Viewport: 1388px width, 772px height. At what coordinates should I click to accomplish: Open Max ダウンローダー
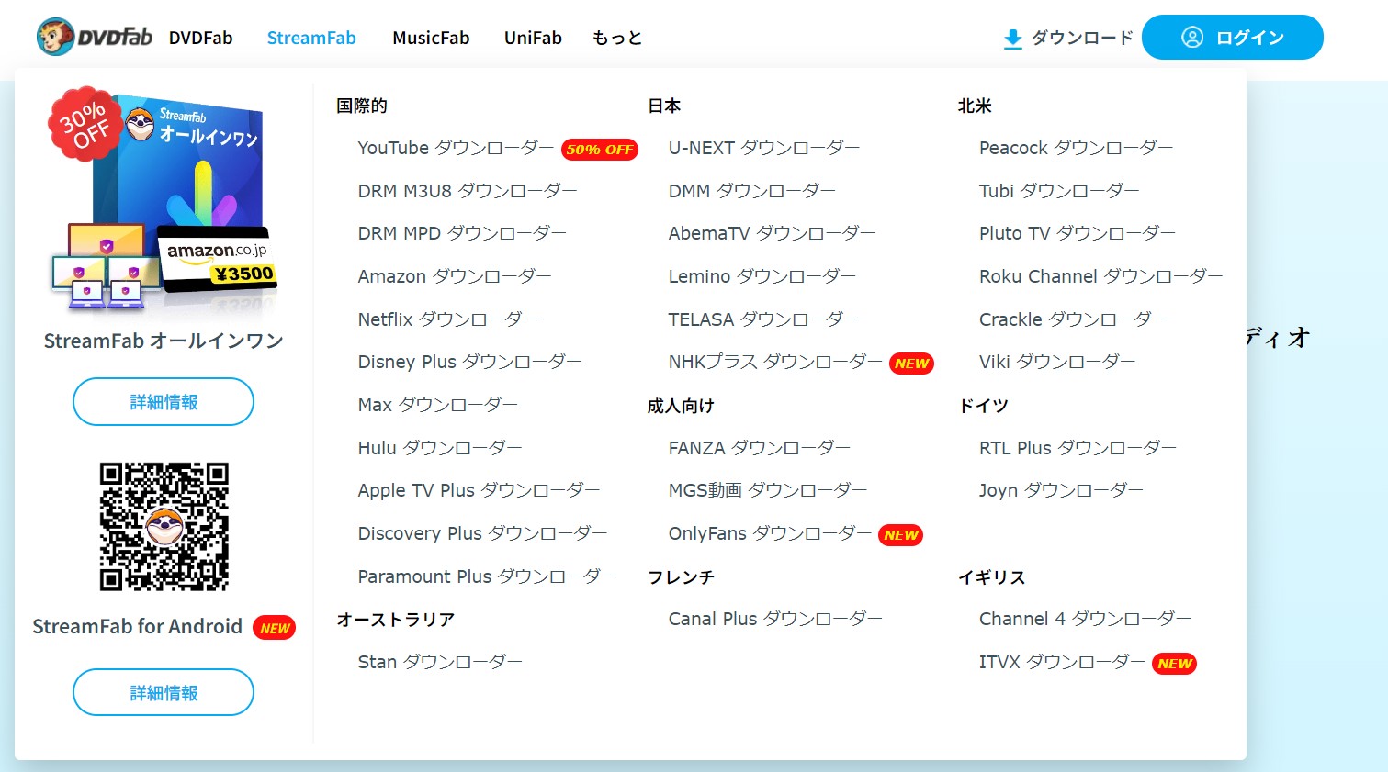pos(438,405)
